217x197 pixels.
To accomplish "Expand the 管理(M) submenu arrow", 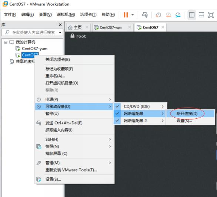I will pos(110,163).
